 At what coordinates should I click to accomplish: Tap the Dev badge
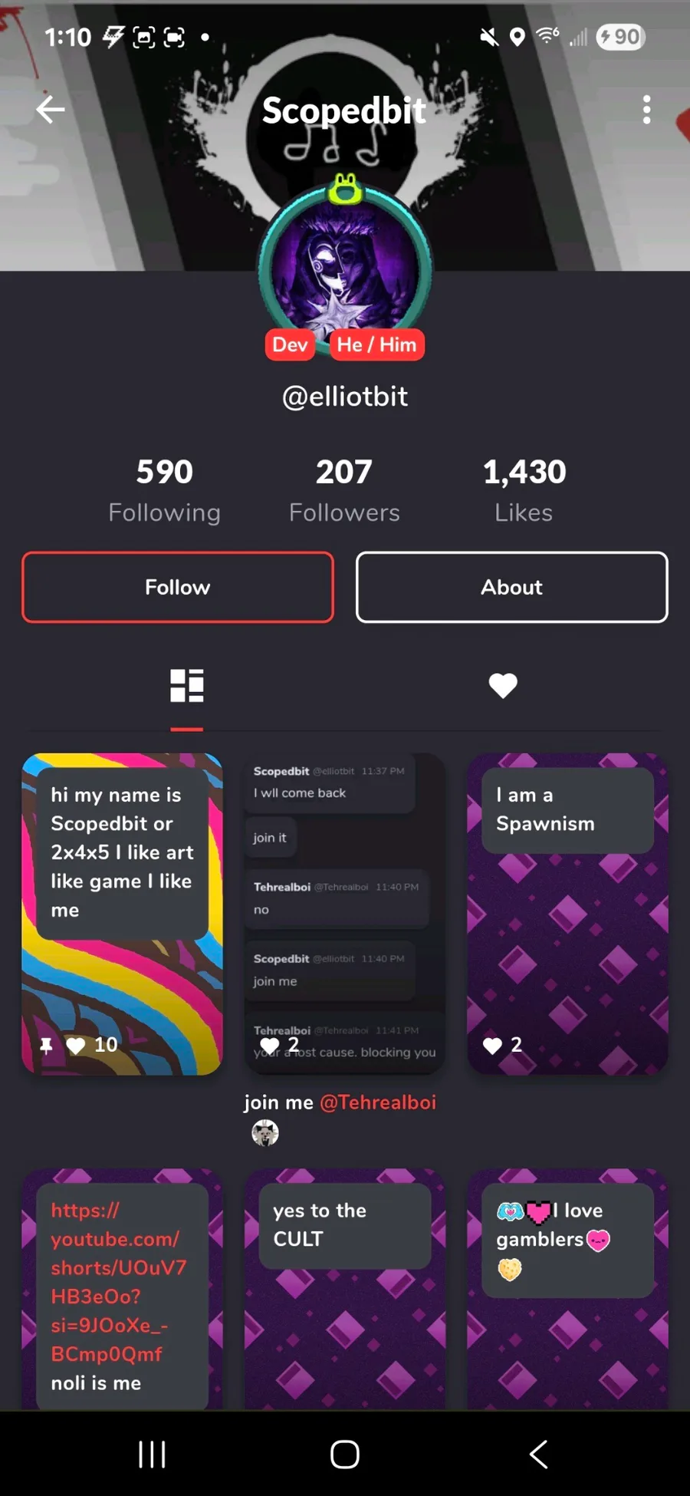(291, 344)
